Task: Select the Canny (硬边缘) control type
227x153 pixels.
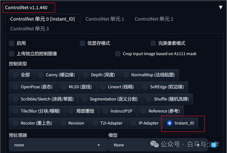Action: [x=57, y=75]
